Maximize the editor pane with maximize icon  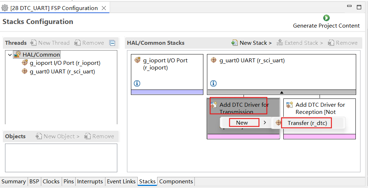tap(359, 7)
